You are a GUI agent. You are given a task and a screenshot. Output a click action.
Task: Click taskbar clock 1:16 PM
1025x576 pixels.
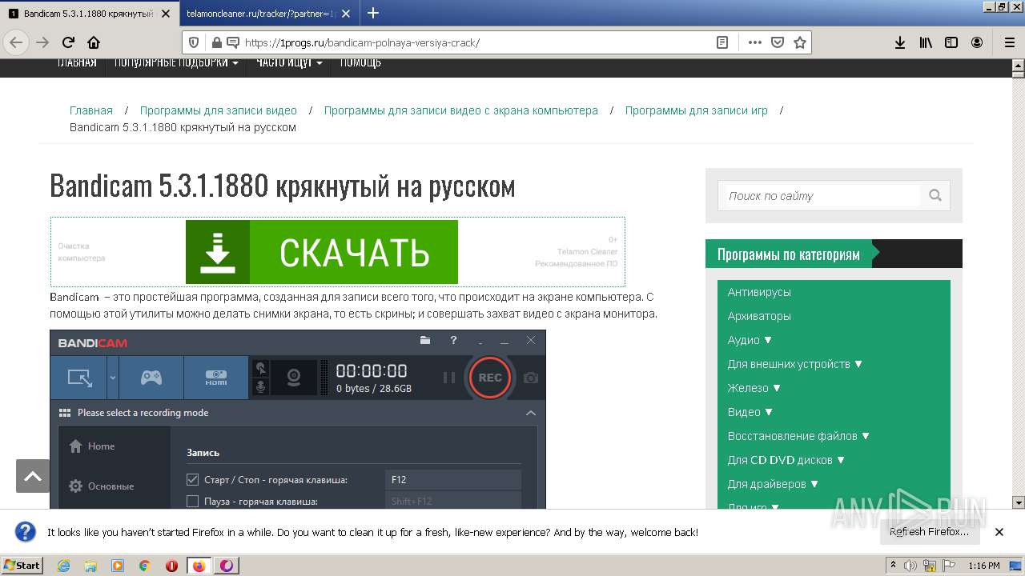[x=983, y=566]
